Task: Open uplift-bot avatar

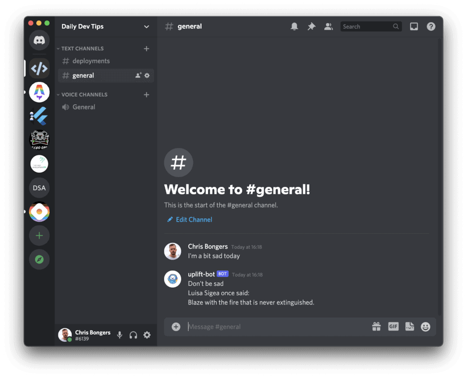Action: pos(172,279)
